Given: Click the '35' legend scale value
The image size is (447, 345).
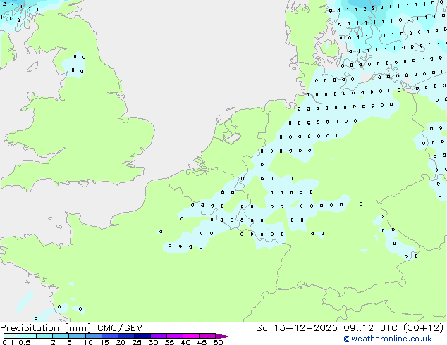Looking at the screenshot, I should 169,342.
